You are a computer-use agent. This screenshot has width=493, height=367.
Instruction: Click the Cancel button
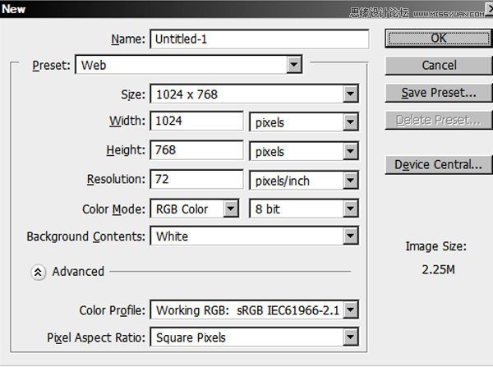[439, 66]
